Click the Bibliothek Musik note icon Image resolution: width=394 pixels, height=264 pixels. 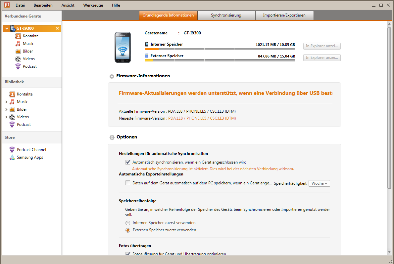12,102
